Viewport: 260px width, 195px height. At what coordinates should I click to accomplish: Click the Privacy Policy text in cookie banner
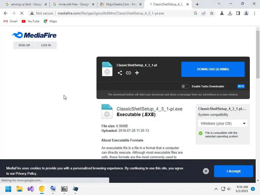pos(26,174)
